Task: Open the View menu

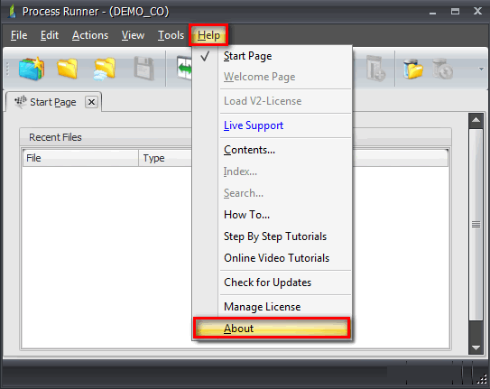Action: point(134,35)
